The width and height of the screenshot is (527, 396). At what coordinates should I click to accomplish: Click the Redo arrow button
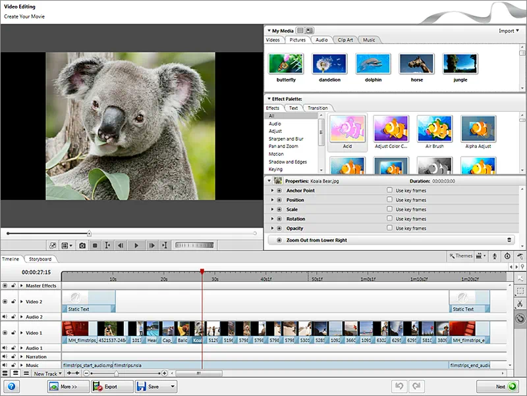tap(416, 386)
